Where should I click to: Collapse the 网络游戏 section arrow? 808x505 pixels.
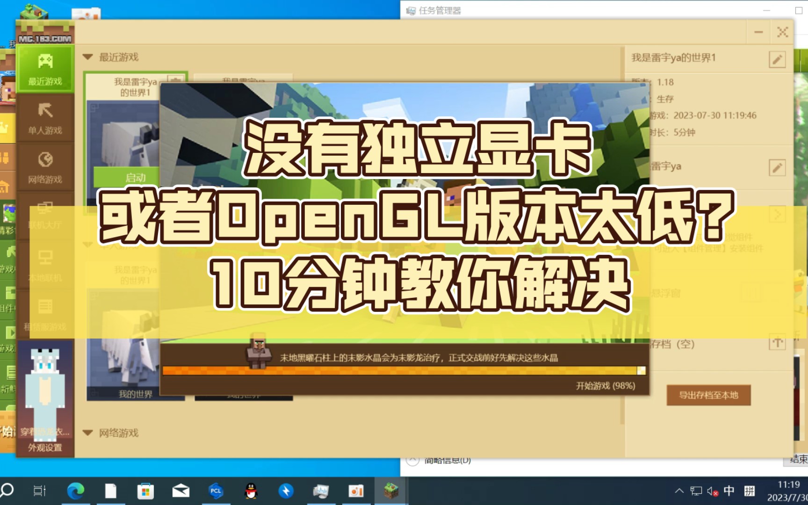87,433
